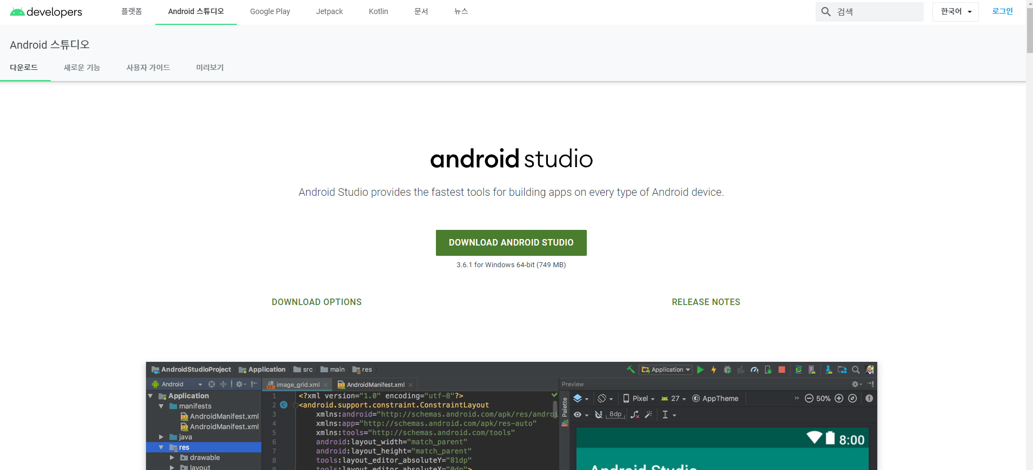Click the 검색 search input field
The height and width of the screenshot is (470, 1033).
click(x=870, y=11)
